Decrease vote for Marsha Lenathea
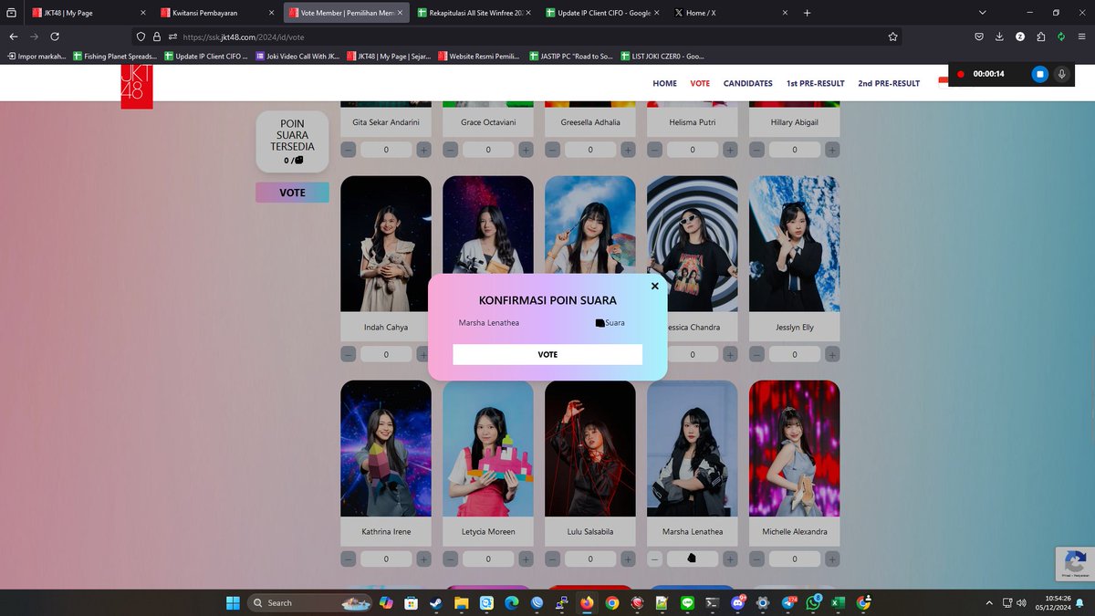Image resolution: width=1095 pixels, height=616 pixels. coord(654,559)
